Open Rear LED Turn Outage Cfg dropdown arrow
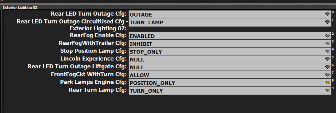The width and height of the screenshot is (336, 113). pyautogui.click(x=327, y=14)
